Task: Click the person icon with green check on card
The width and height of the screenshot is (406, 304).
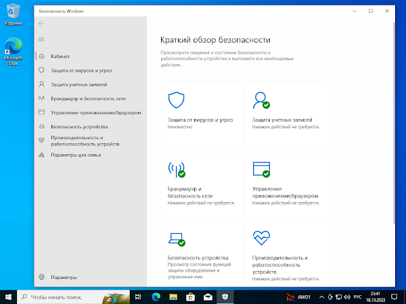Action: [x=261, y=100]
